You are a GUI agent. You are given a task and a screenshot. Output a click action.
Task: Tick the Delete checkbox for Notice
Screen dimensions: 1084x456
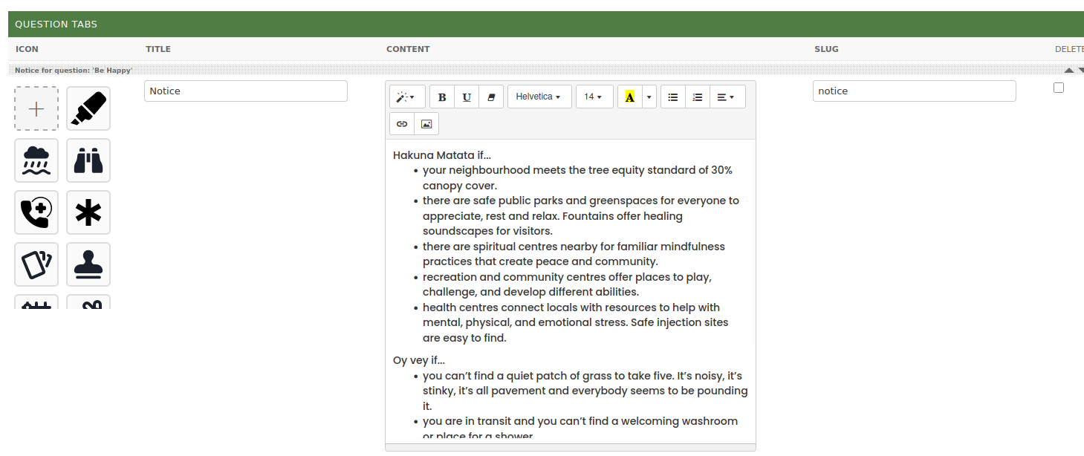(1059, 88)
